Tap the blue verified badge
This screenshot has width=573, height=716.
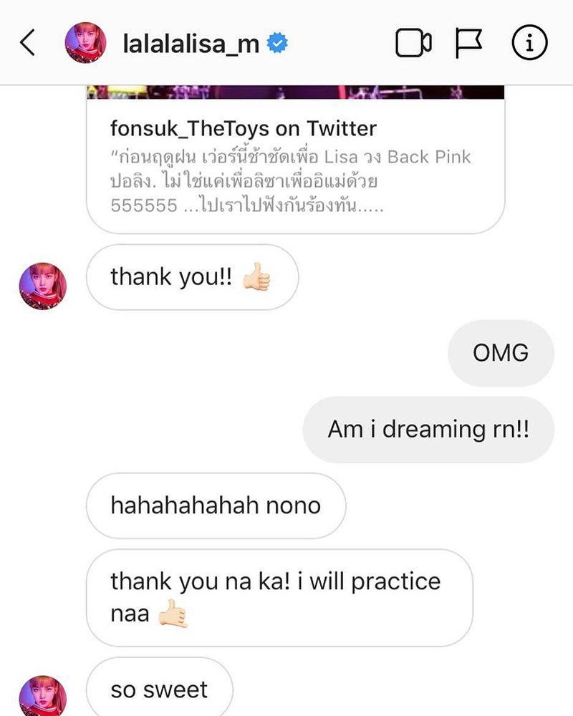point(277,43)
